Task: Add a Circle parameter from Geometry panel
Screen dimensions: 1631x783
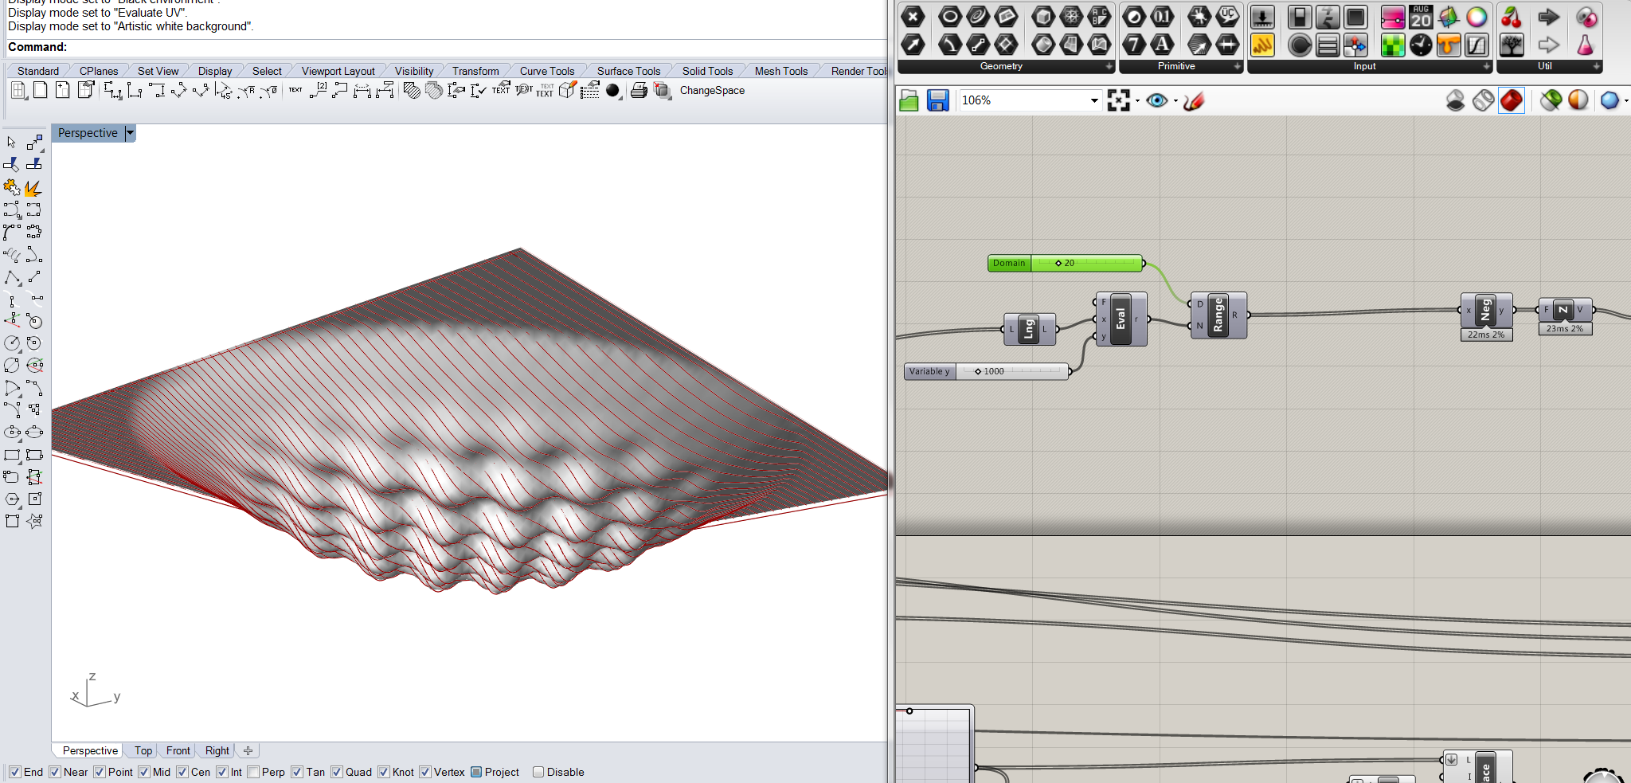Action: (949, 17)
